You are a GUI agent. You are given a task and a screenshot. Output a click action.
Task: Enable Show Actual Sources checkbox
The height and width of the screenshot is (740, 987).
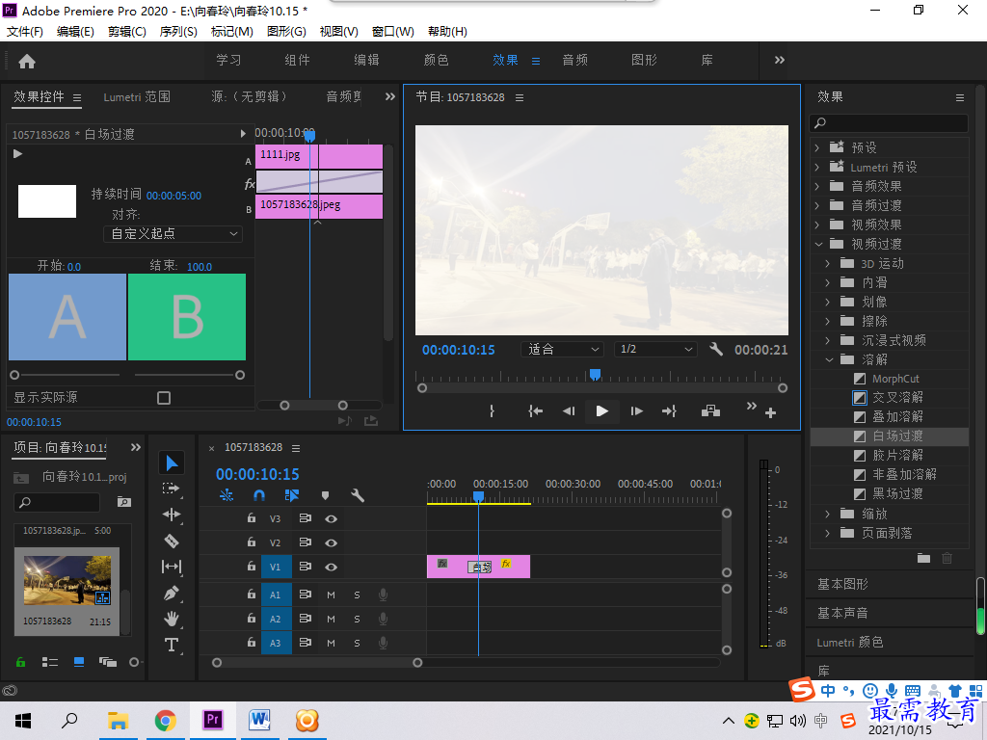point(164,398)
